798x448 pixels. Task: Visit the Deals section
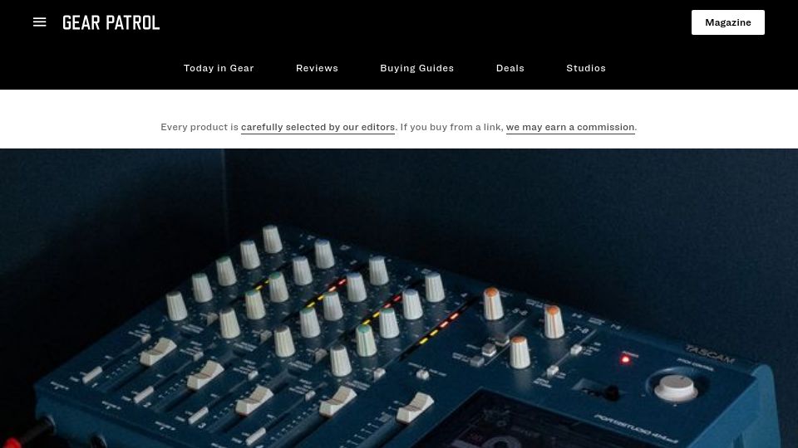[510, 68]
